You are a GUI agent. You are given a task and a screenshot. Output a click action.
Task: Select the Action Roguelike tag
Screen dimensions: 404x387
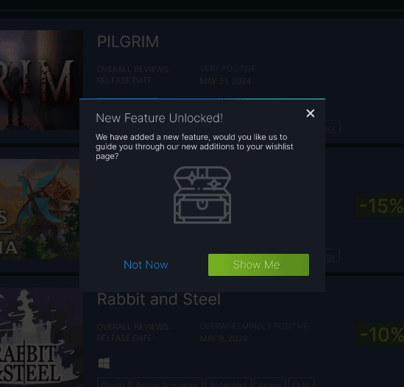167,383
